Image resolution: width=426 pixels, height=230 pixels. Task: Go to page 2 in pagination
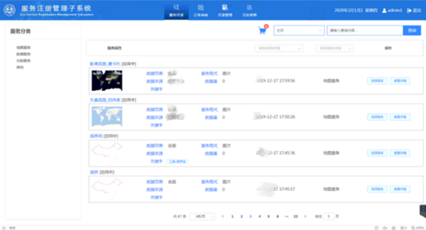click(241, 216)
